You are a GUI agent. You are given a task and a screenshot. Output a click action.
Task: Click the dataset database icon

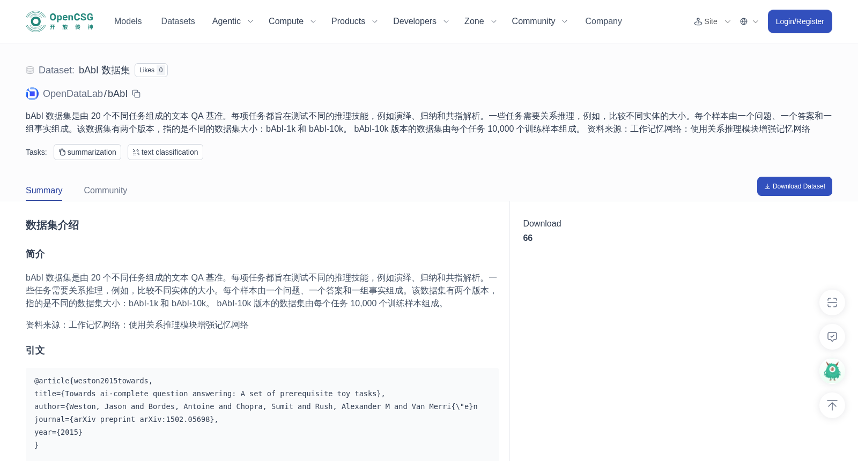[x=30, y=70]
